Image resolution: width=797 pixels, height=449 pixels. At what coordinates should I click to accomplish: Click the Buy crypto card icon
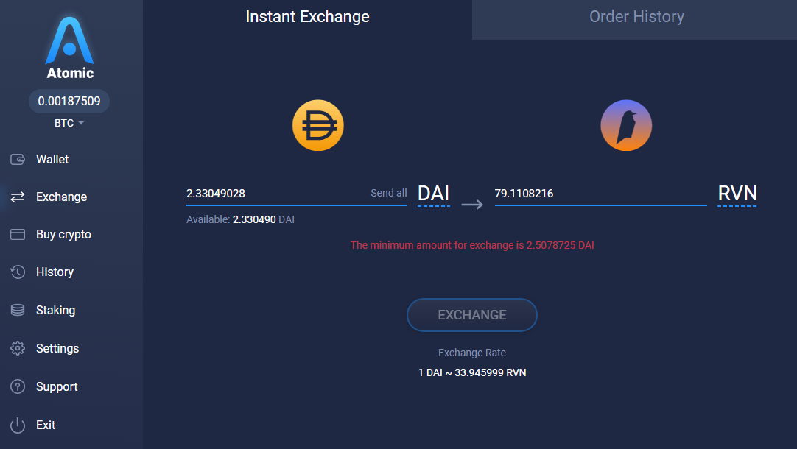[18, 234]
